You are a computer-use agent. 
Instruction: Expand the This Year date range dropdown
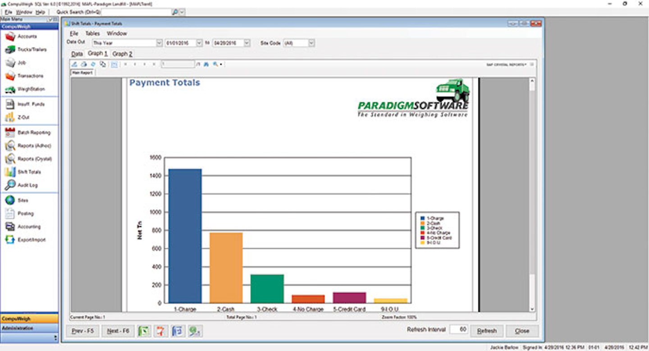coord(159,43)
